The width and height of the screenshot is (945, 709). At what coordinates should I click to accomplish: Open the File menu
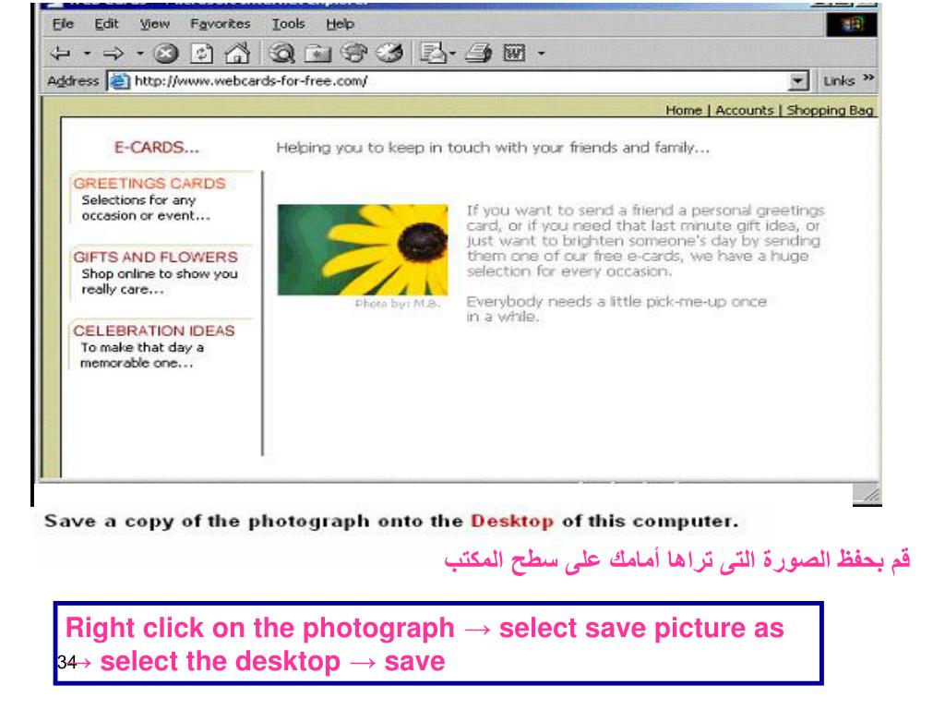point(63,24)
